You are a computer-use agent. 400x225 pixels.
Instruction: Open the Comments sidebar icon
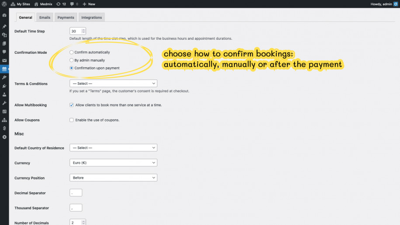(x=4, y=52)
